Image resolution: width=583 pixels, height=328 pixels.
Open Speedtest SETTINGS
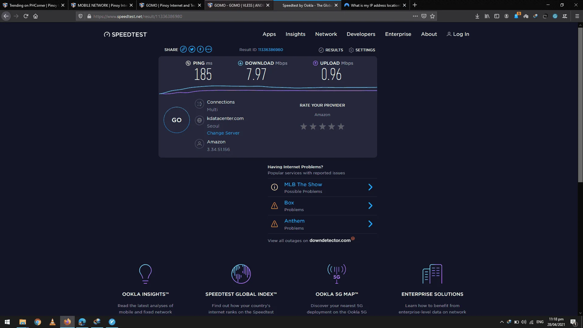[x=362, y=50]
